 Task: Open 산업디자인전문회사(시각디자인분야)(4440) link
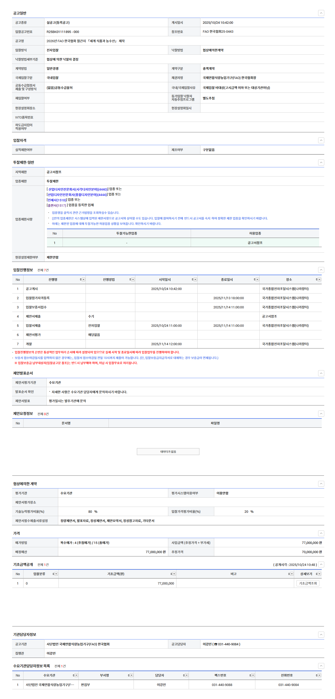click(78, 189)
